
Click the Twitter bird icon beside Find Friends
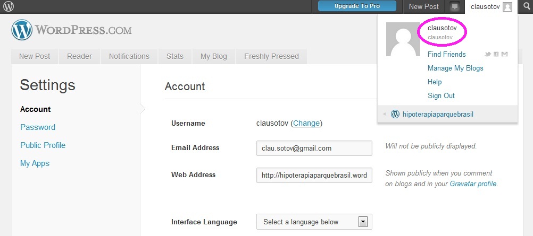[487, 55]
